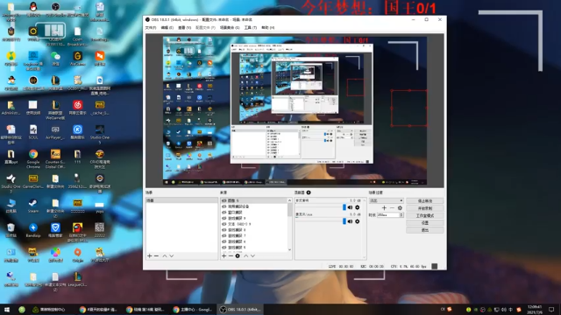Open OBS window in Windows taskbar
The height and width of the screenshot is (315, 561).
point(240,309)
